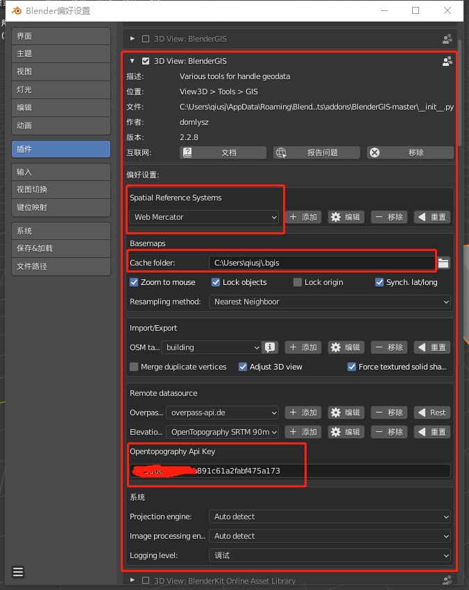The width and height of the screenshot is (469, 590).
Task: Click the Opentopography Api Key field
Action: (x=290, y=471)
